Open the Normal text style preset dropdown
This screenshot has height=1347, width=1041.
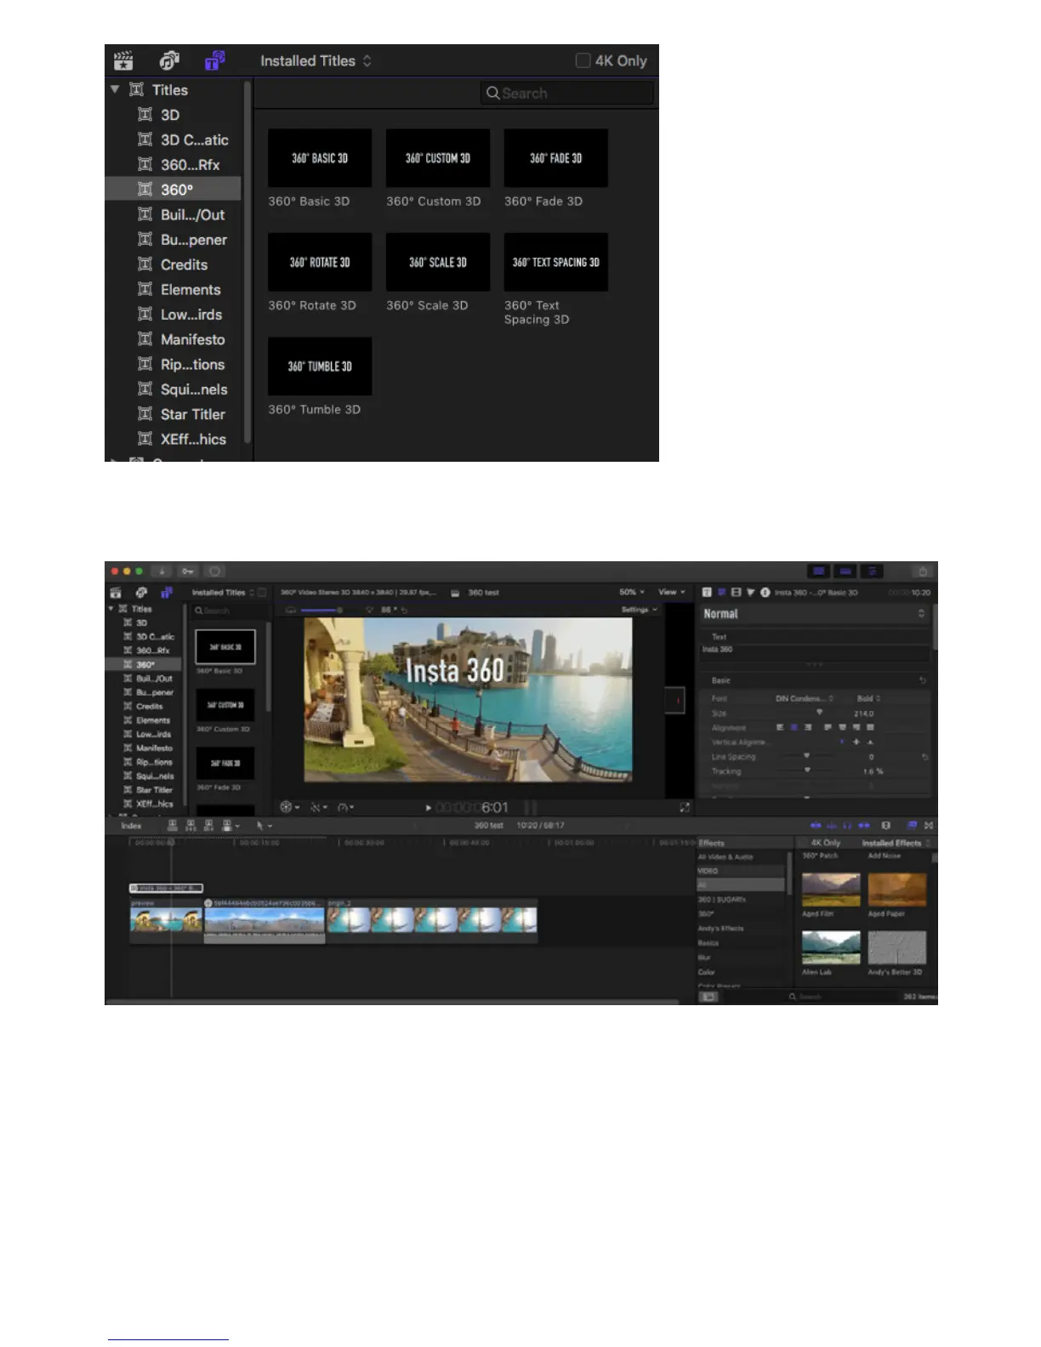pyautogui.click(x=814, y=614)
